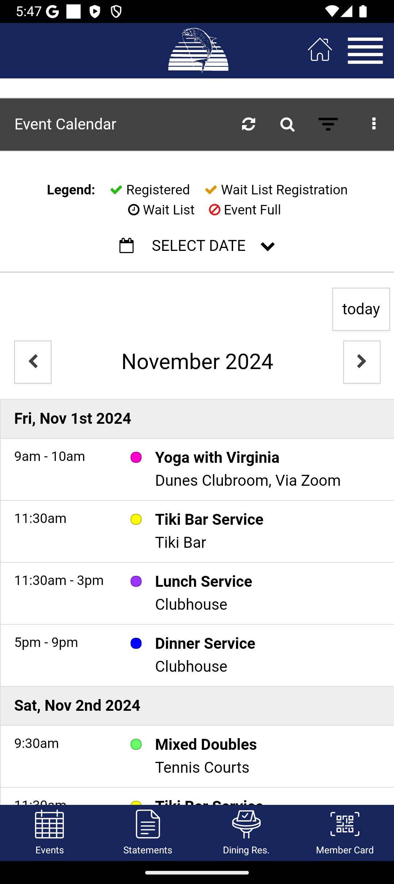This screenshot has height=884, width=394.
Task: Go to previous month arrow
Action: point(33,362)
